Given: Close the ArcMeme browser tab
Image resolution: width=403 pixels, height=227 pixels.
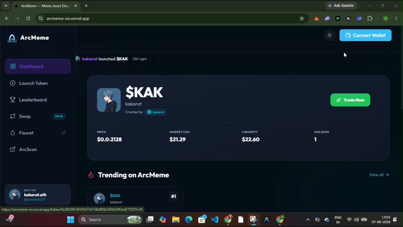Looking at the screenshot, I should point(75,6).
